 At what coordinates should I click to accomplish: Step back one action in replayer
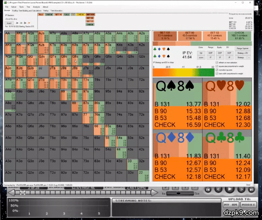tap(219, 190)
